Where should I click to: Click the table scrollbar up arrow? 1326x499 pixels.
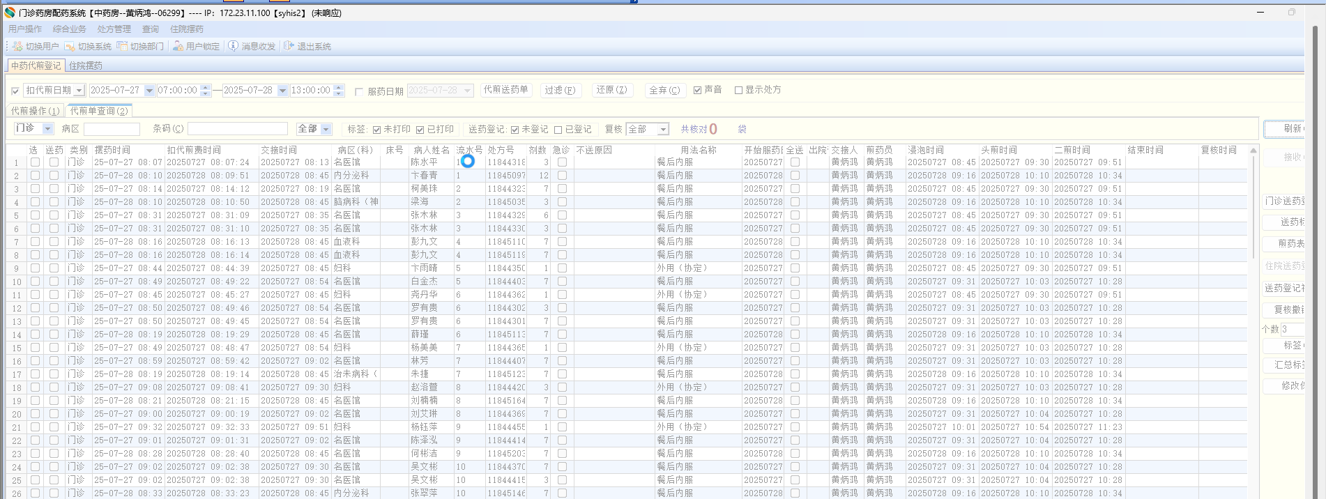point(1253,150)
